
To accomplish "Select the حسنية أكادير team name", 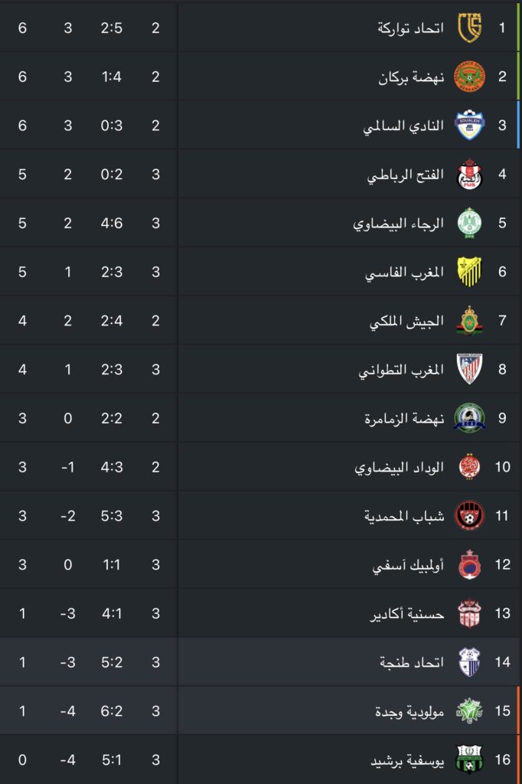I will [x=407, y=613].
